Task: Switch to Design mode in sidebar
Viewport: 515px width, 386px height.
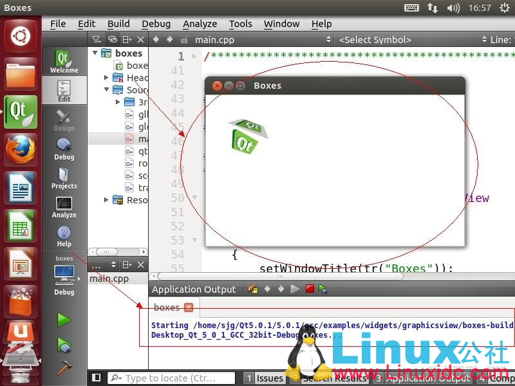Action: pos(64,120)
